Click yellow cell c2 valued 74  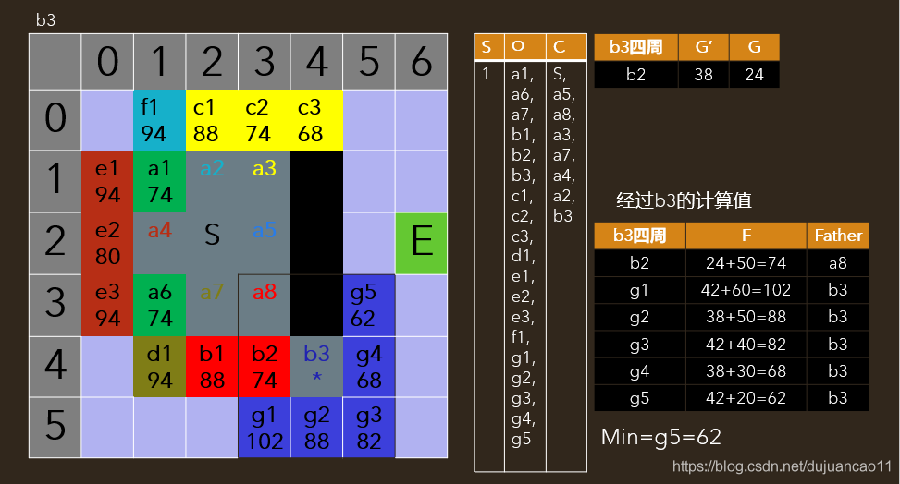pos(264,120)
